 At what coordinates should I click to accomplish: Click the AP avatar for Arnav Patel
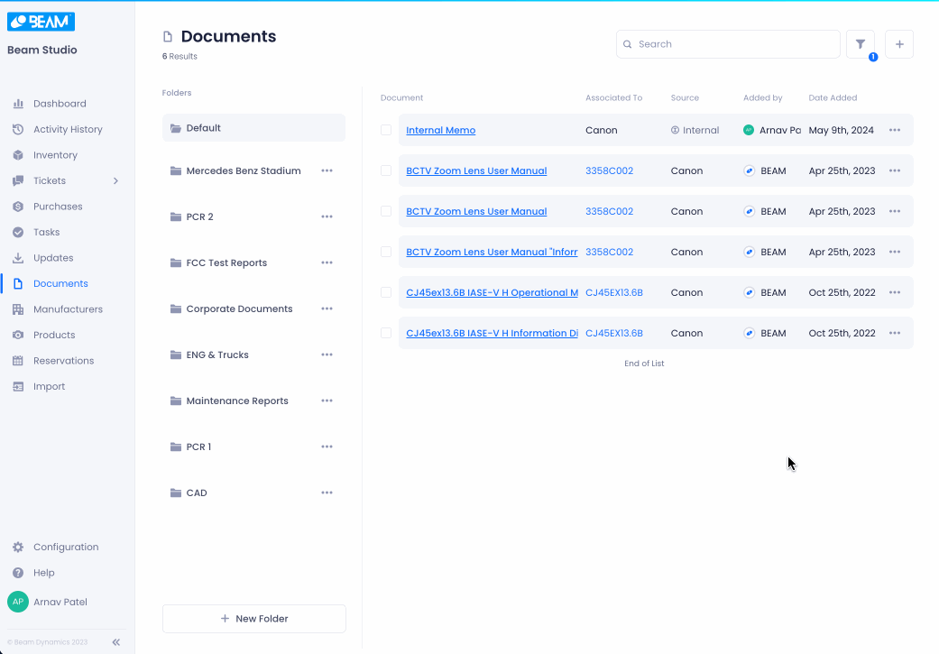(18, 602)
